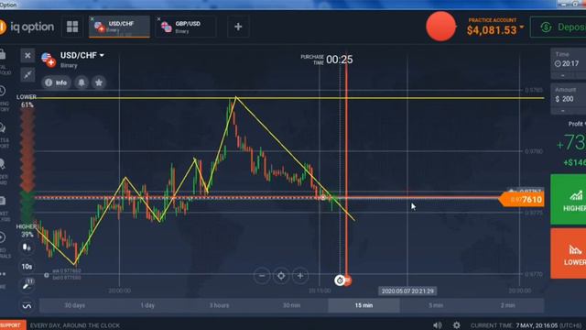The image size is (586, 330).
Task: Open settings gear in status bar
Action: [456, 325]
